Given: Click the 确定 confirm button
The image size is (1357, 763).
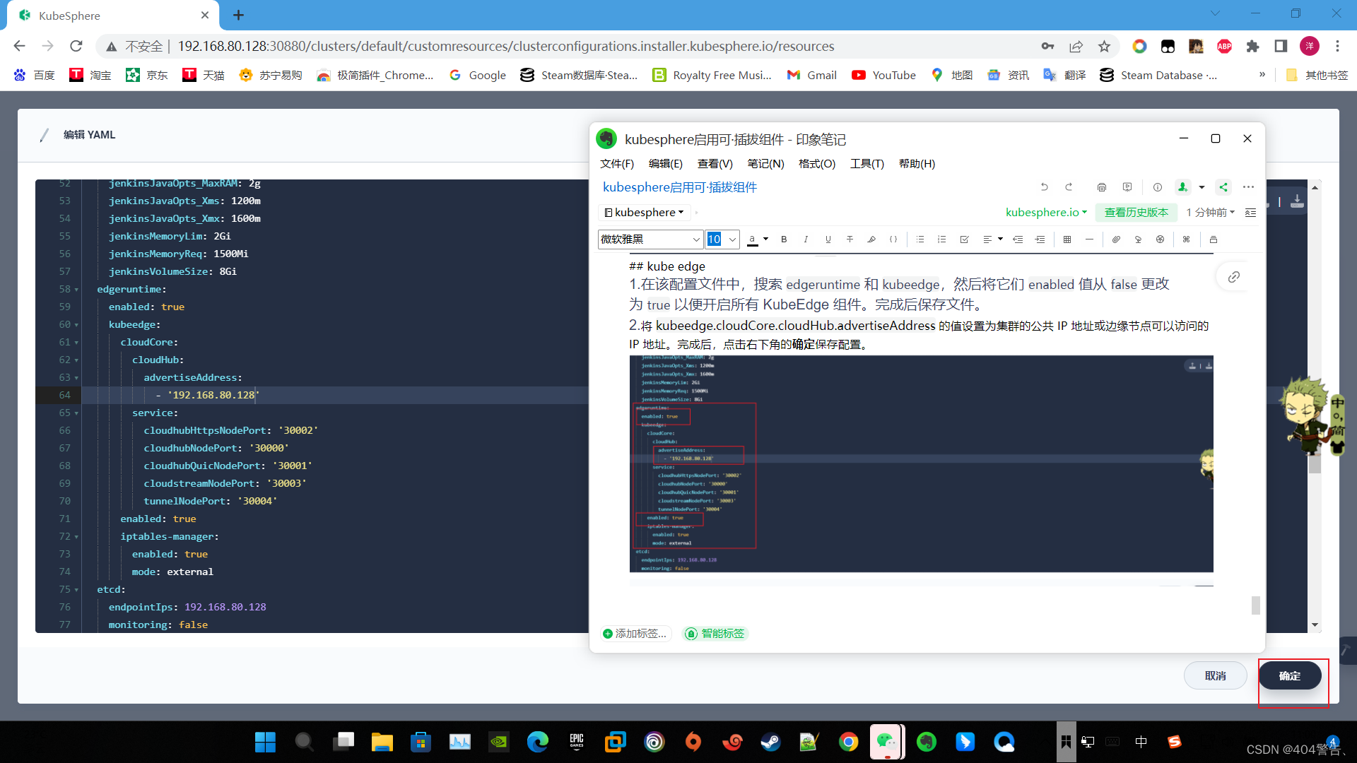Looking at the screenshot, I should coord(1290,676).
